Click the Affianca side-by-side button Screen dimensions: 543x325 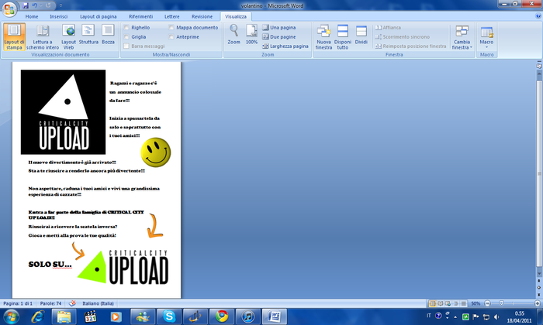(388, 27)
